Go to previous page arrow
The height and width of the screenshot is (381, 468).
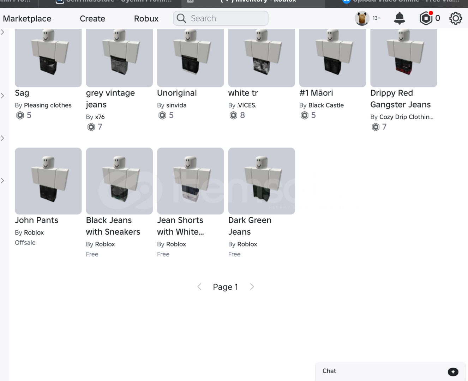[199, 287]
